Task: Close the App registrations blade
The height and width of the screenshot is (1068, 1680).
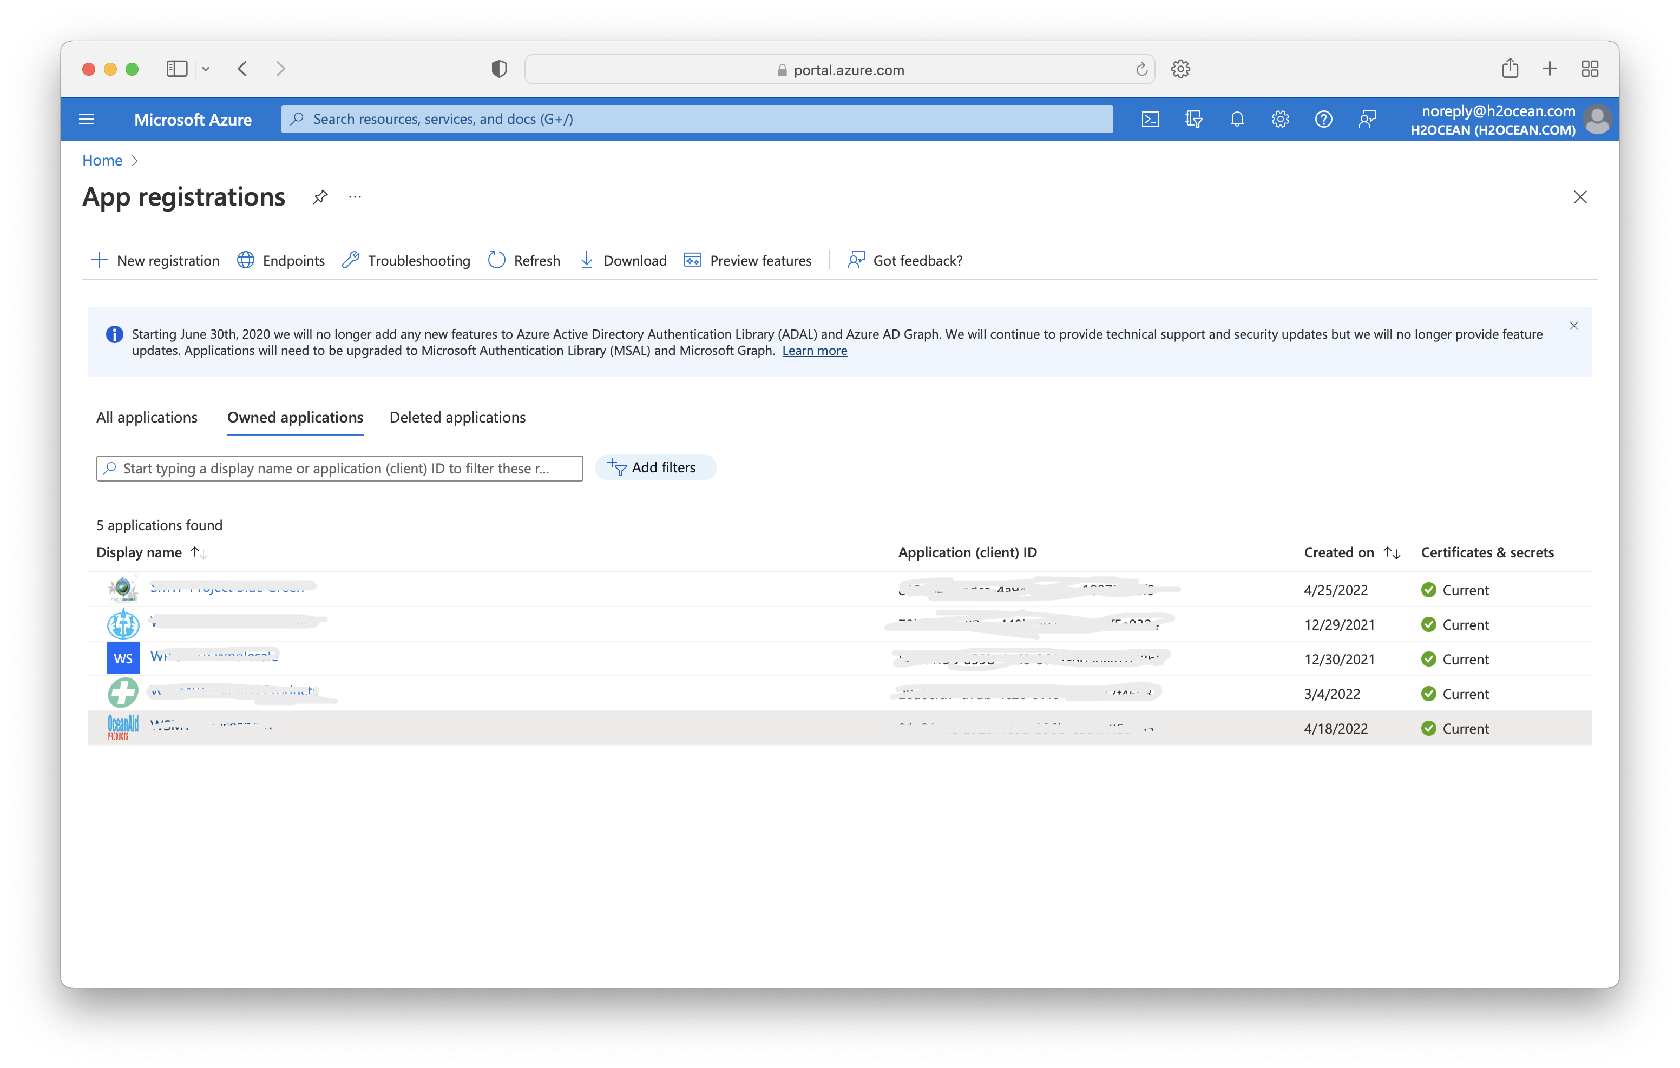Action: pos(1580,197)
